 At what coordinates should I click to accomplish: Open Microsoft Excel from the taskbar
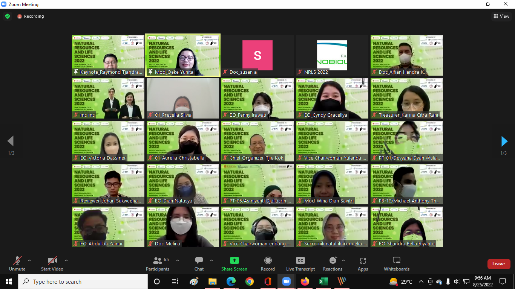[x=323, y=281]
